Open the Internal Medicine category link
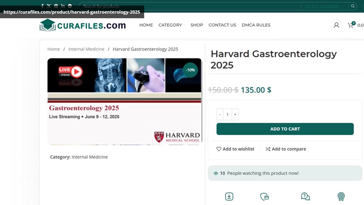Image resolution: width=364 pixels, height=205 pixels. (90, 157)
